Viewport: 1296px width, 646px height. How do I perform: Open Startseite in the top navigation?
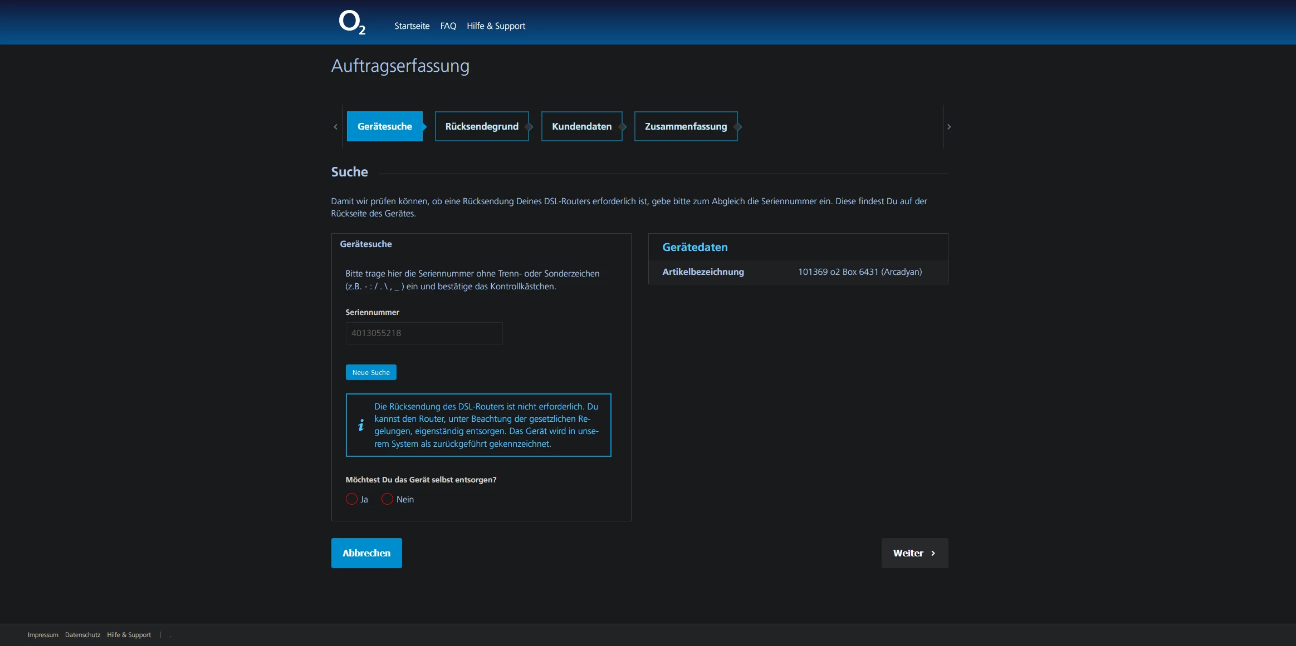coord(412,26)
